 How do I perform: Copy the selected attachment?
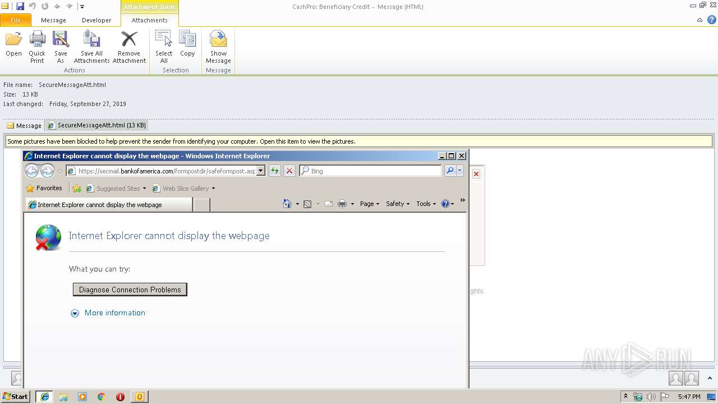[187, 45]
